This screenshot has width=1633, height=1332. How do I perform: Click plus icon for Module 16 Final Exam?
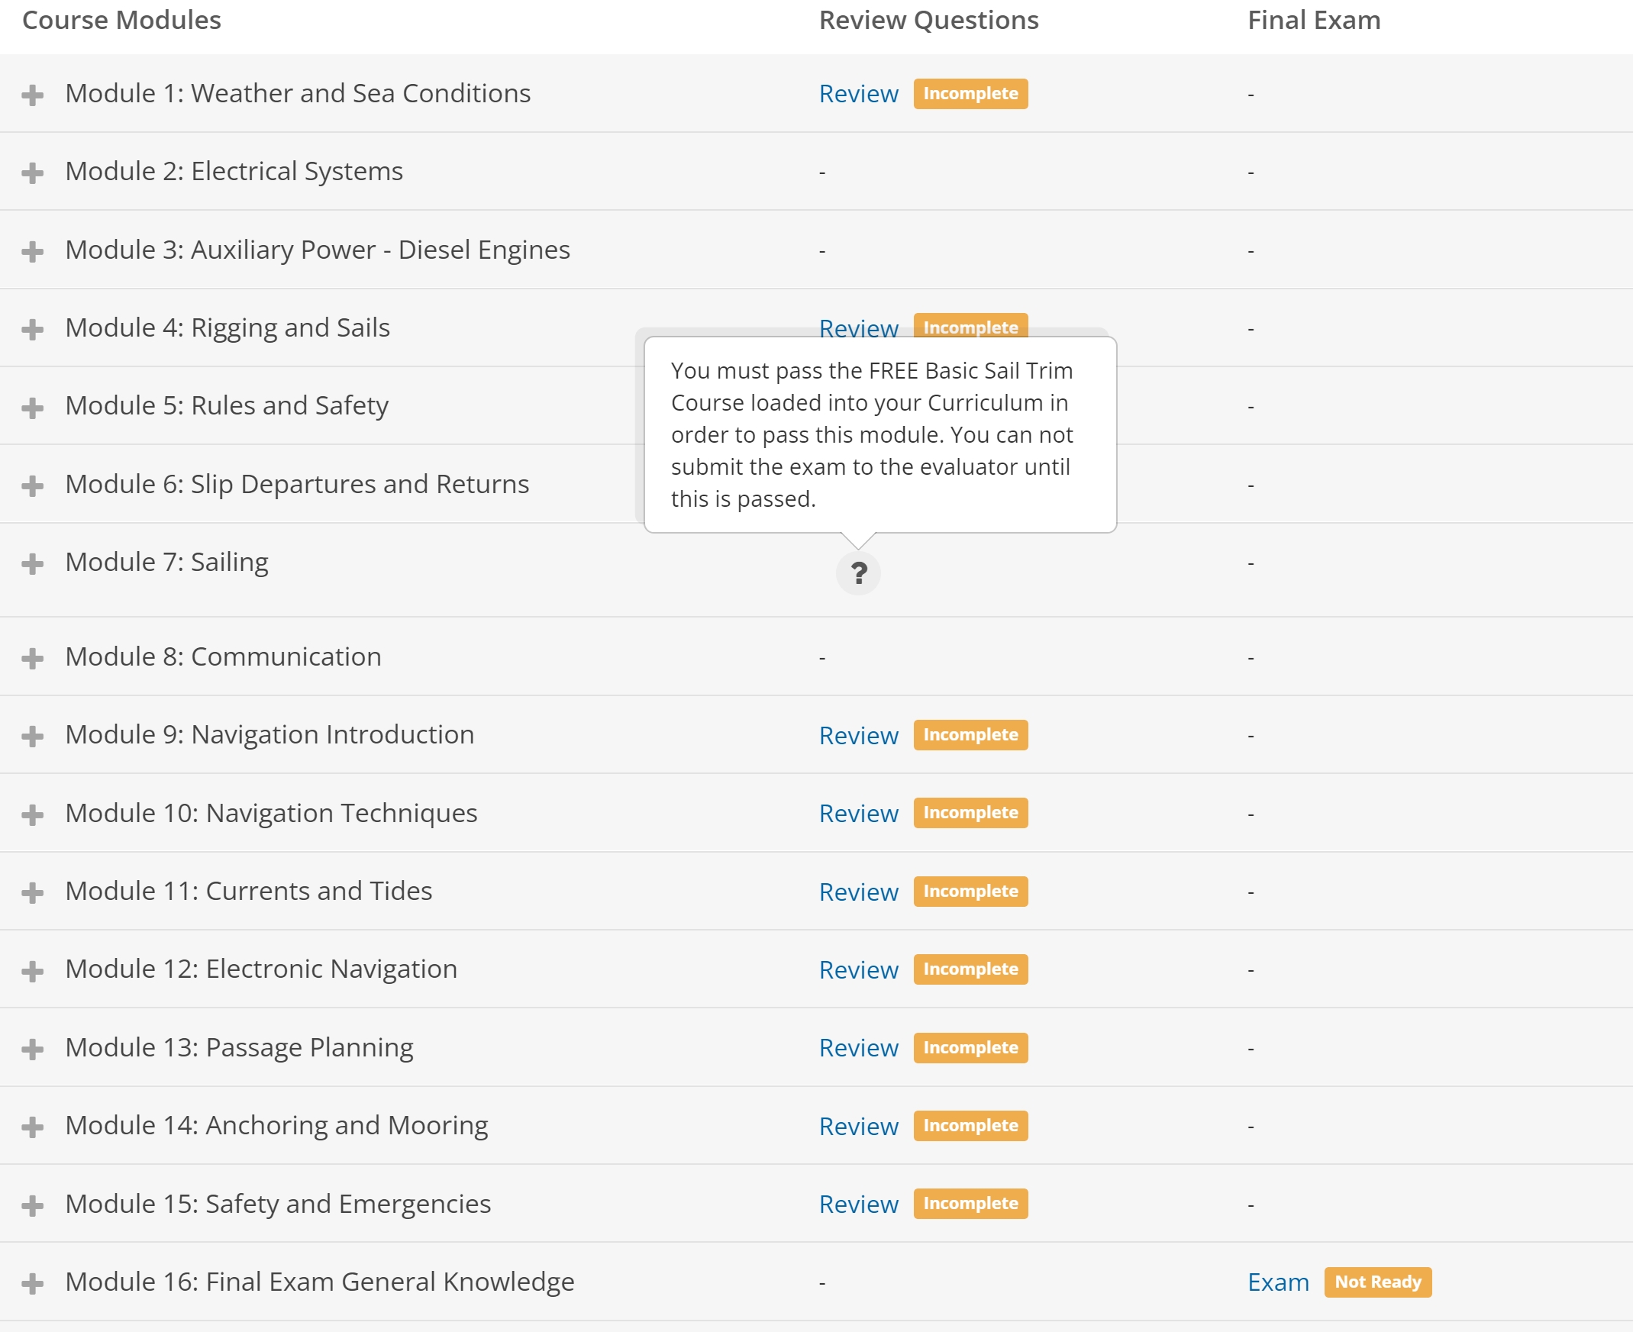32,1283
